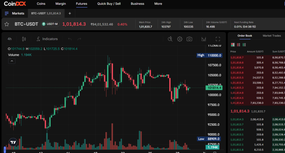Image resolution: width=285 pixels, height=153 pixels.
Task: Select ask price 1,01,815.5 row
Action: coord(257,77)
